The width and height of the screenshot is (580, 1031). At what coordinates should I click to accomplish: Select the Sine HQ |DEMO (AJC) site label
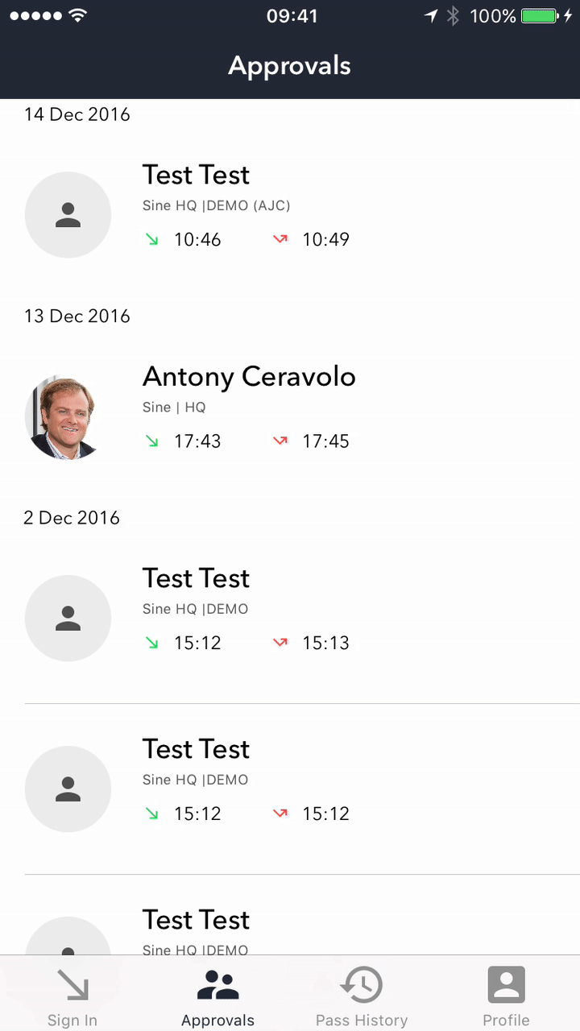pos(216,205)
